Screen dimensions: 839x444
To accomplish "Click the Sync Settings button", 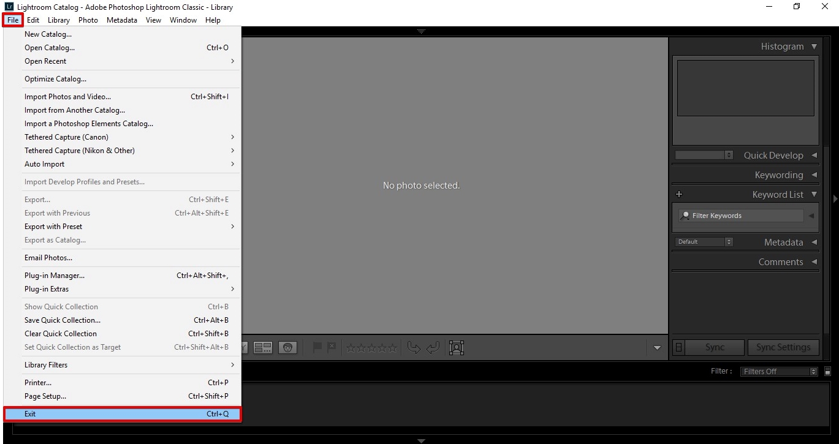I will point(783,347).
